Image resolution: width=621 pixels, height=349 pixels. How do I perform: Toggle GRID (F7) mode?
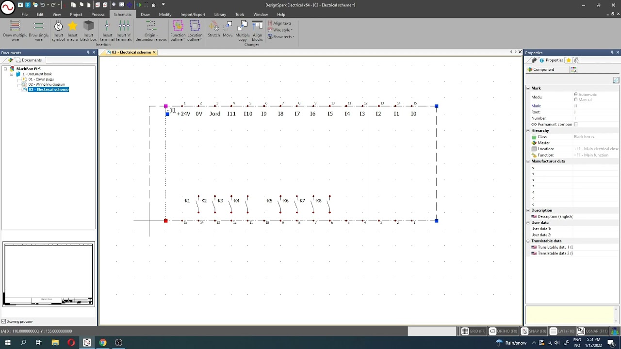(474, 331)
